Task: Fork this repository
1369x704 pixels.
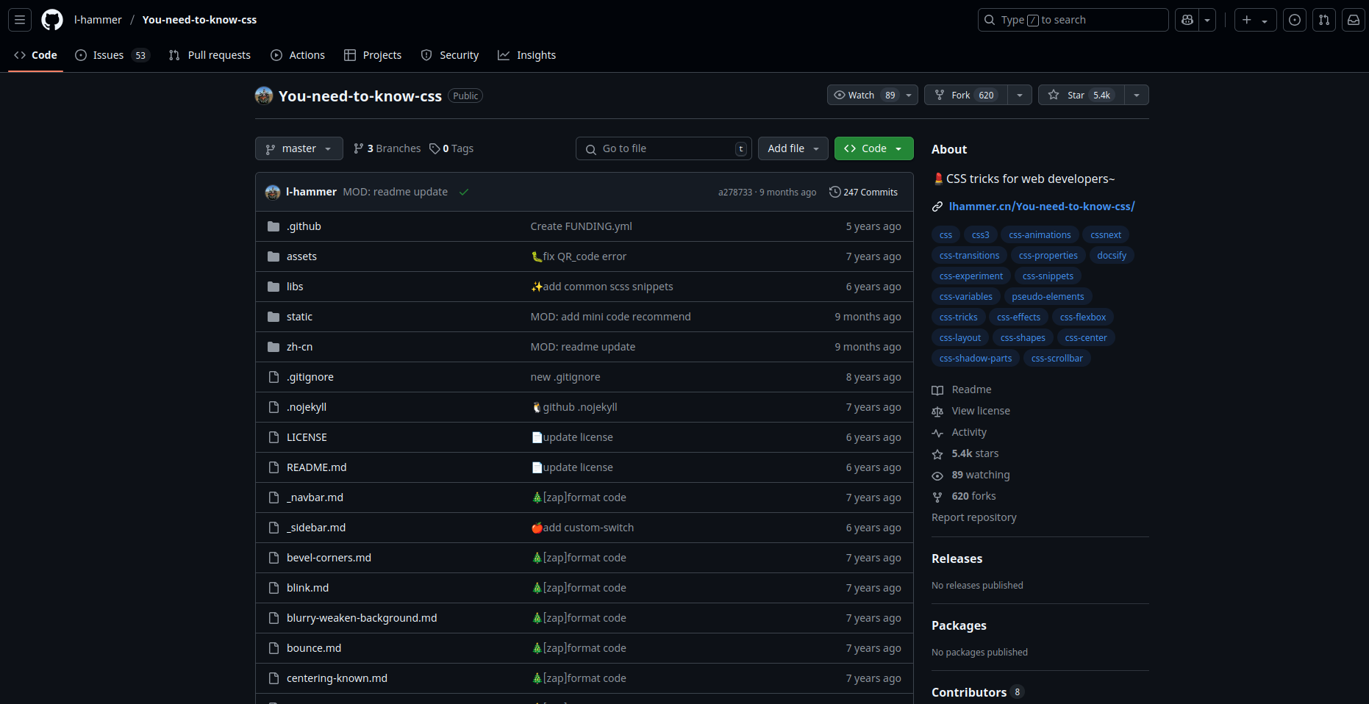Action: point(965,95)
